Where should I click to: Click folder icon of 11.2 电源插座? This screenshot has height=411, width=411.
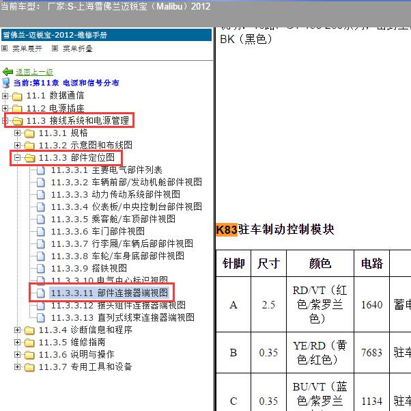point(17,109)
